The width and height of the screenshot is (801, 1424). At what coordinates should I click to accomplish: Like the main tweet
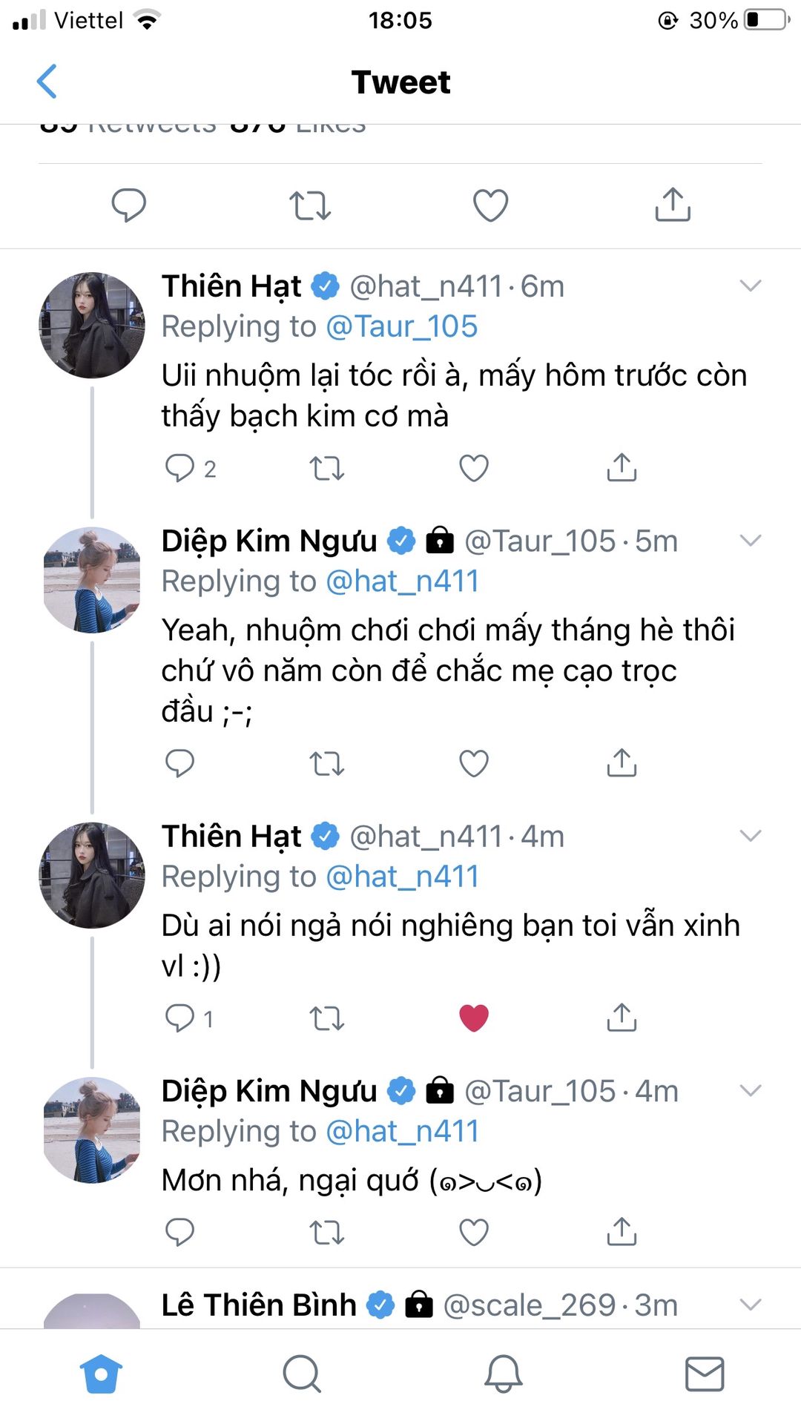pos(490,205)
